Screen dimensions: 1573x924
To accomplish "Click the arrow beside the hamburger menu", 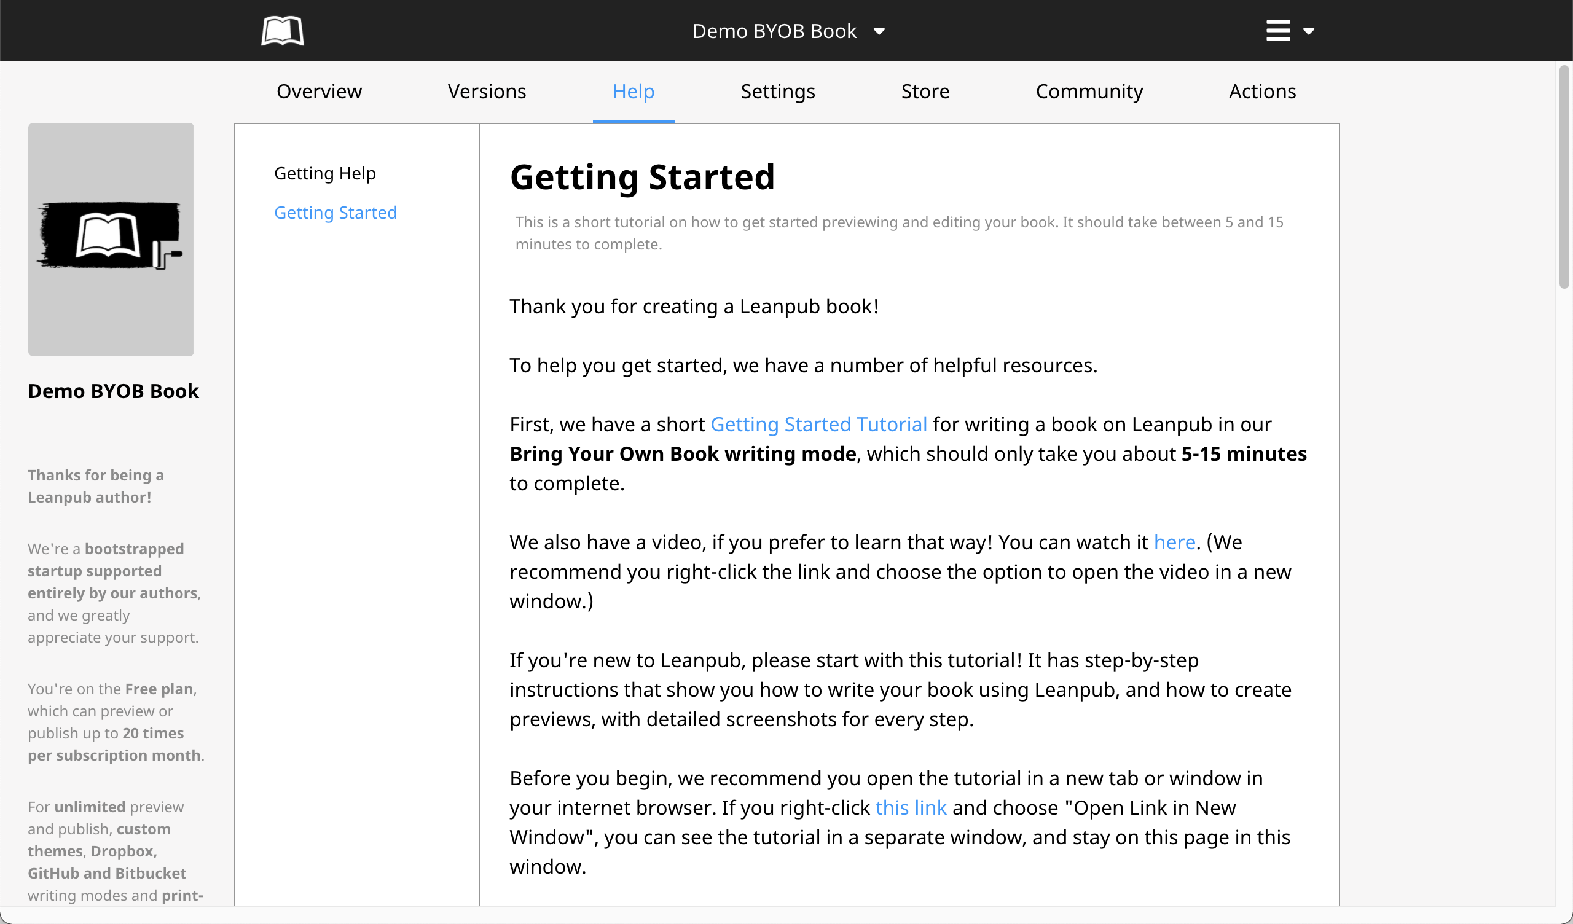I will [1309, 31].
